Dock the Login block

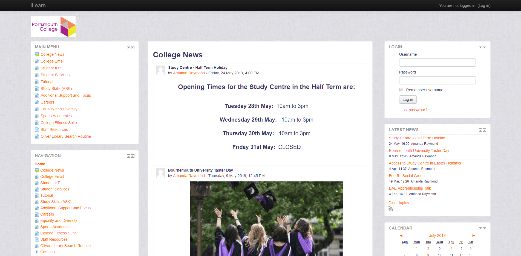tap(485, 47)
